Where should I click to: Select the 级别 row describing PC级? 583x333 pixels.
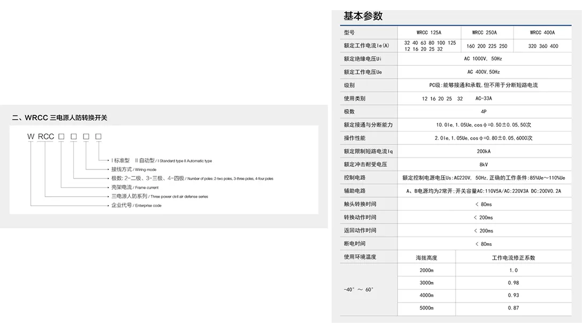coord(350,85)
